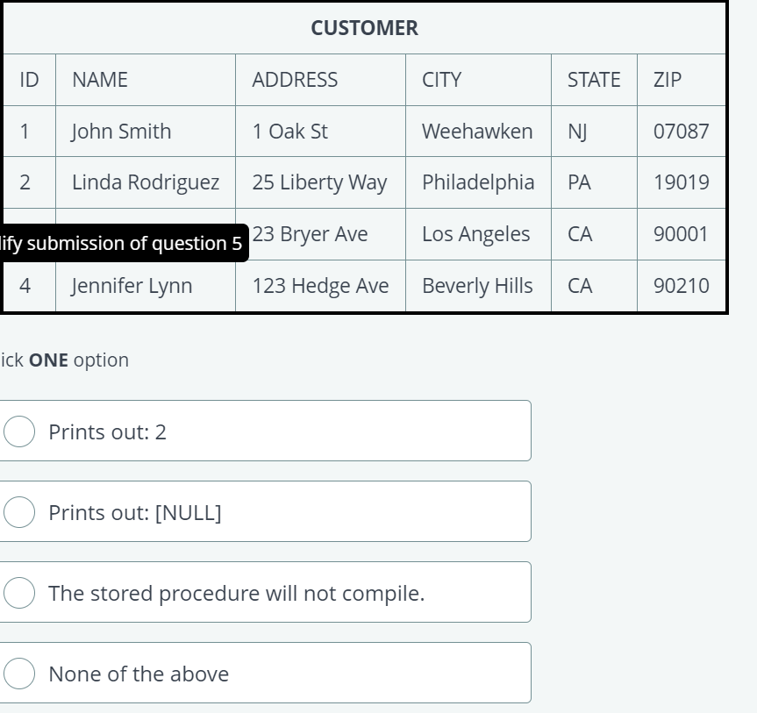Click the STATE column header

pos(595,80)
